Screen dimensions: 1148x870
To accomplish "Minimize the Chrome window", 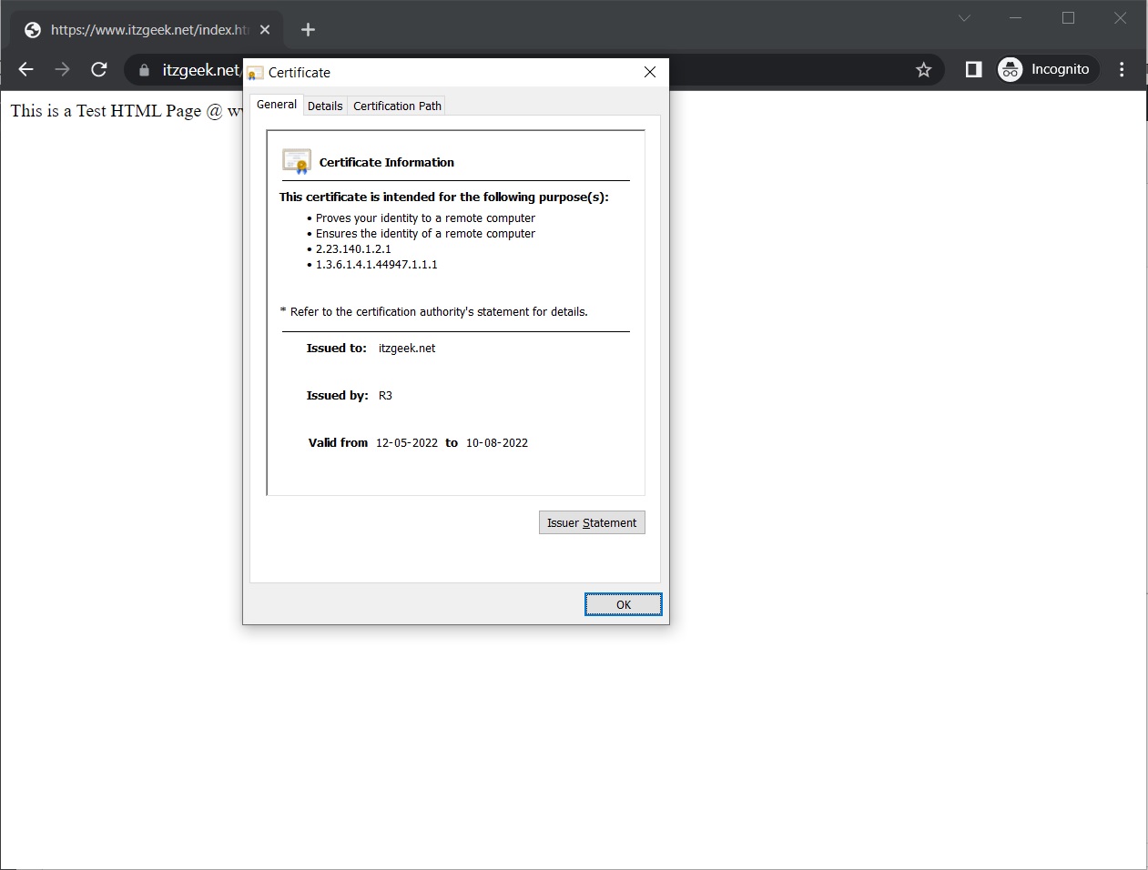I will [x=1016, y=18].
